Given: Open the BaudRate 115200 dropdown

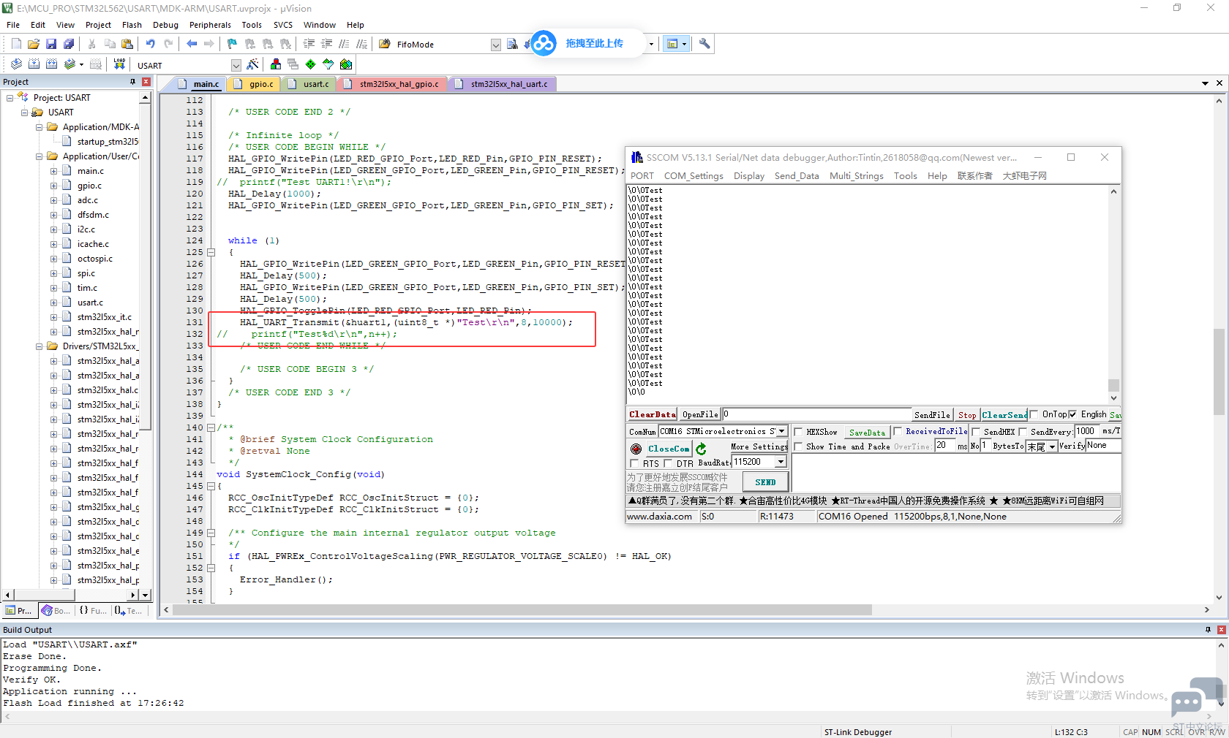Looking at the screenshot, I should pos(781,462).
